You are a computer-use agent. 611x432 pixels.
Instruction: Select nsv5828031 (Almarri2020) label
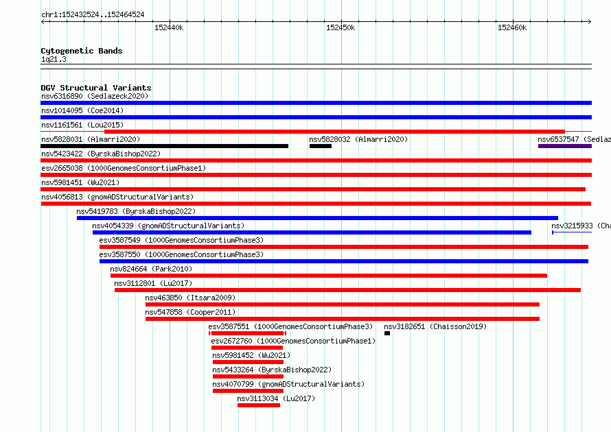coord(91,139)
